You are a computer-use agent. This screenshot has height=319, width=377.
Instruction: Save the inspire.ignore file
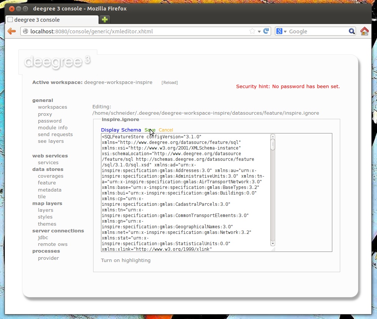tap(150, 130)
